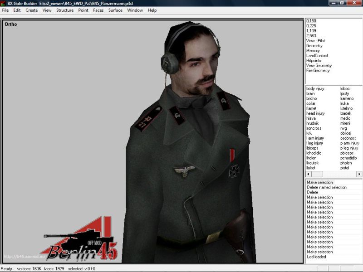Select 'flamet' named selection
The image size is (363, 272).
click(311, 108)
